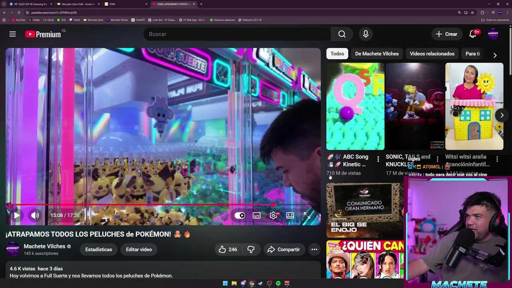
Task: Open options menu for Witsi araña short
Action: [x=497, y=159]
